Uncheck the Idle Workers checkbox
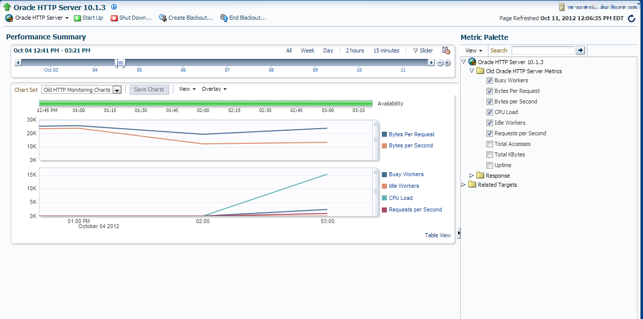643x319 pixels. click(489, 123)
